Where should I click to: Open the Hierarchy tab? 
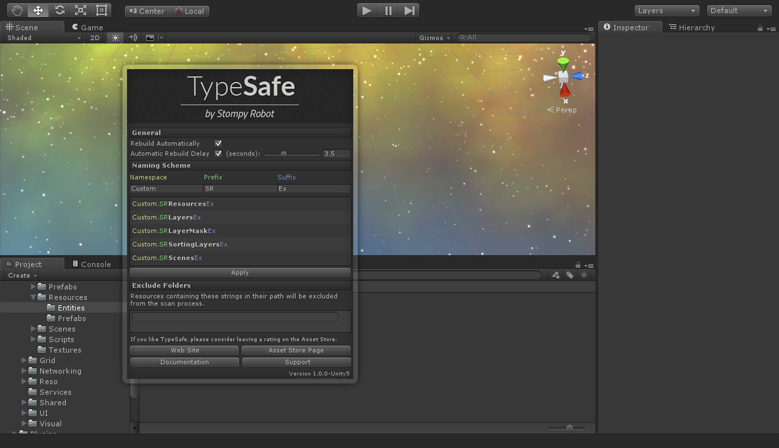[691, 28]
